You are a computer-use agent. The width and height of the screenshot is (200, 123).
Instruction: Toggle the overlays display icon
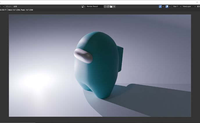click(167, 6)
